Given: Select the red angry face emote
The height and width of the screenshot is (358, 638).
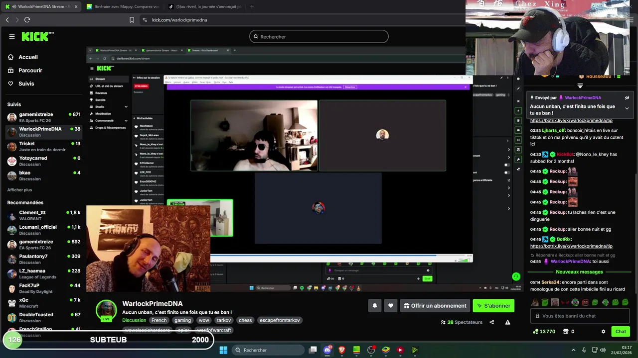Looking at the screenshot, I should pyautogui.click(x=585, y=302).
